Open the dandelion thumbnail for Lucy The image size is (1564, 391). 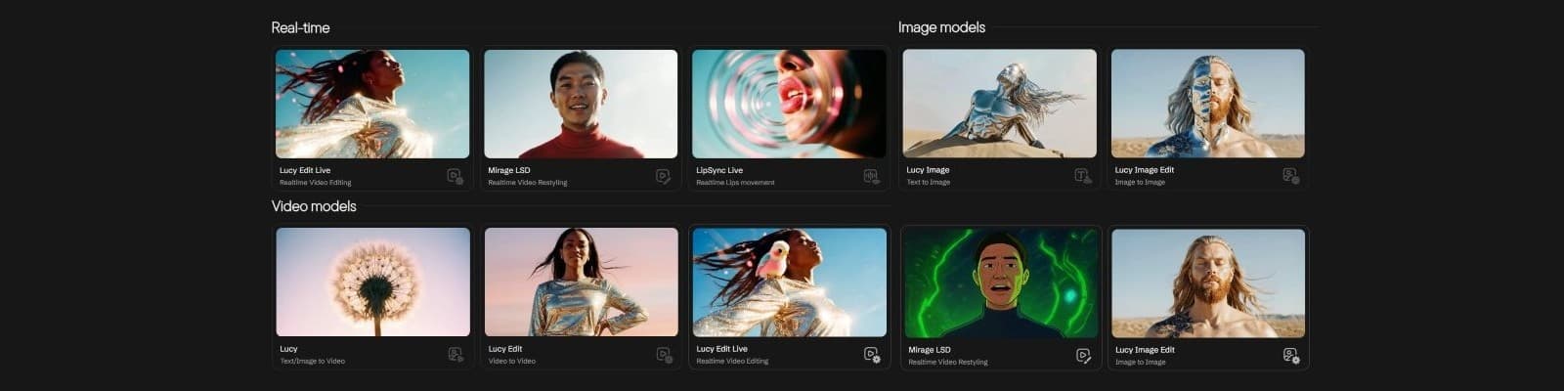pos(372,282)
